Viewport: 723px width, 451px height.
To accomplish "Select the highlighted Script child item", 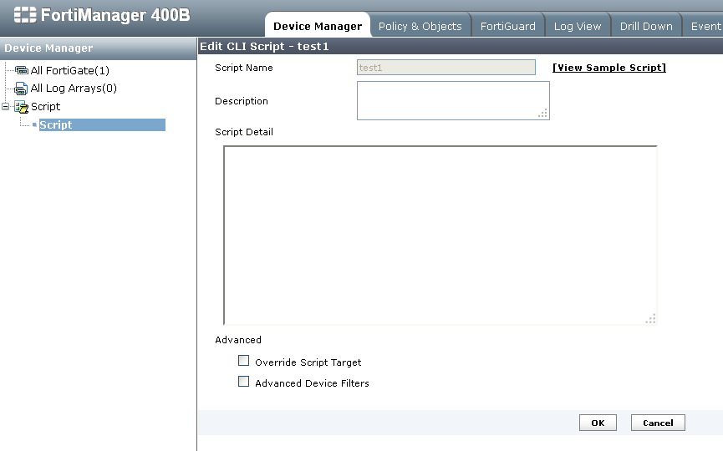I will pyautogui.click(x=102, y=124).
